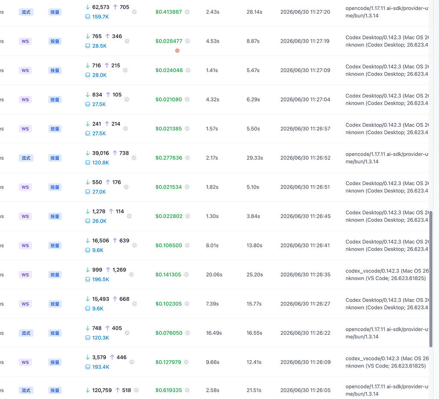Click the cost value $0.022802

169,216
